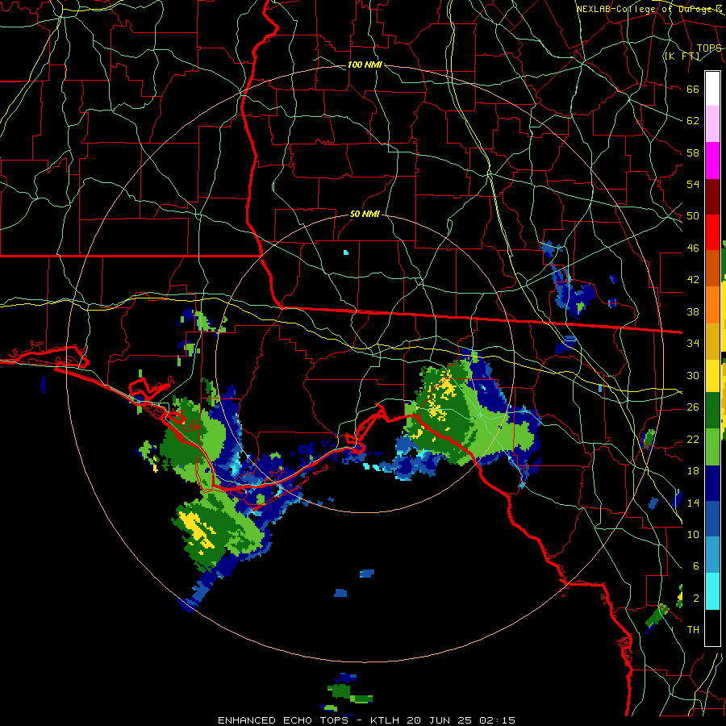
Task: Pick the bright red legend swatch
Action: tap(712, 232)
